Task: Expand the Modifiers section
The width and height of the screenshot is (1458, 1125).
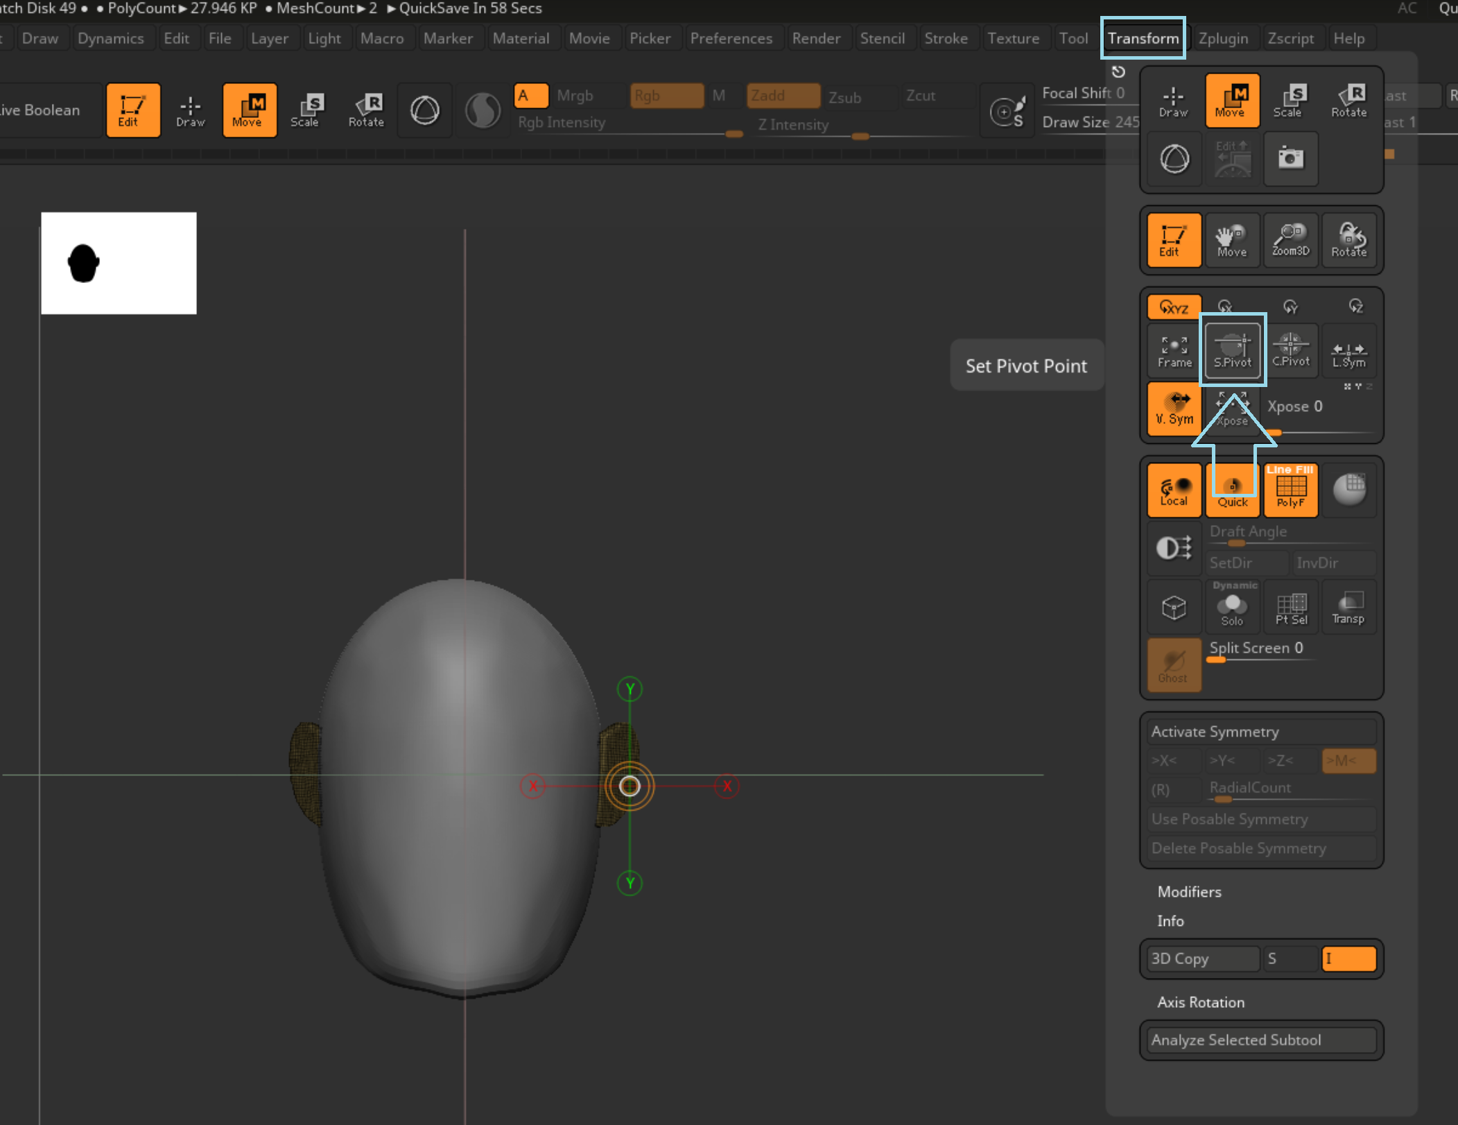Action: click(1189, 892)
